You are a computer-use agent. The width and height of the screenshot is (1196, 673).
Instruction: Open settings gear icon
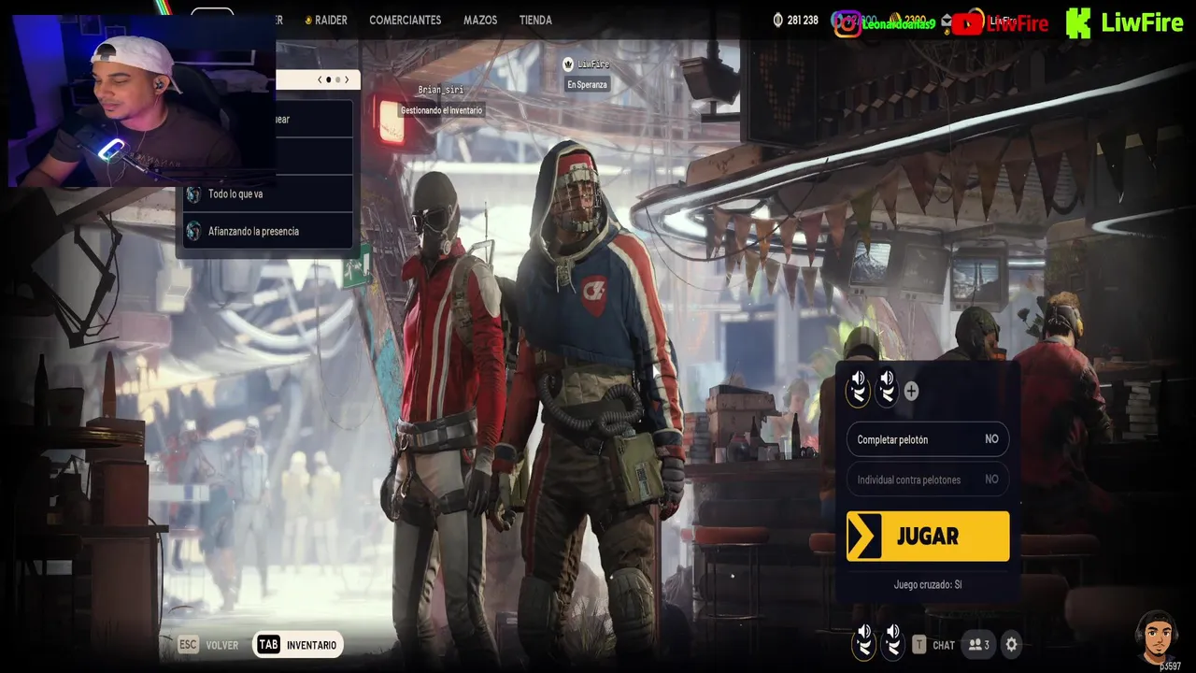click(x=1011, y=644)
